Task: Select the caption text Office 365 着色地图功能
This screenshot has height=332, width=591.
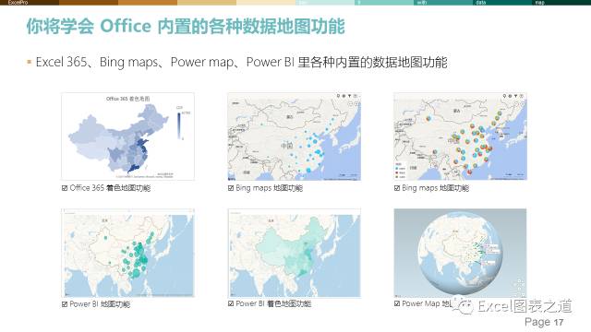Action: (x=110, y=188)
